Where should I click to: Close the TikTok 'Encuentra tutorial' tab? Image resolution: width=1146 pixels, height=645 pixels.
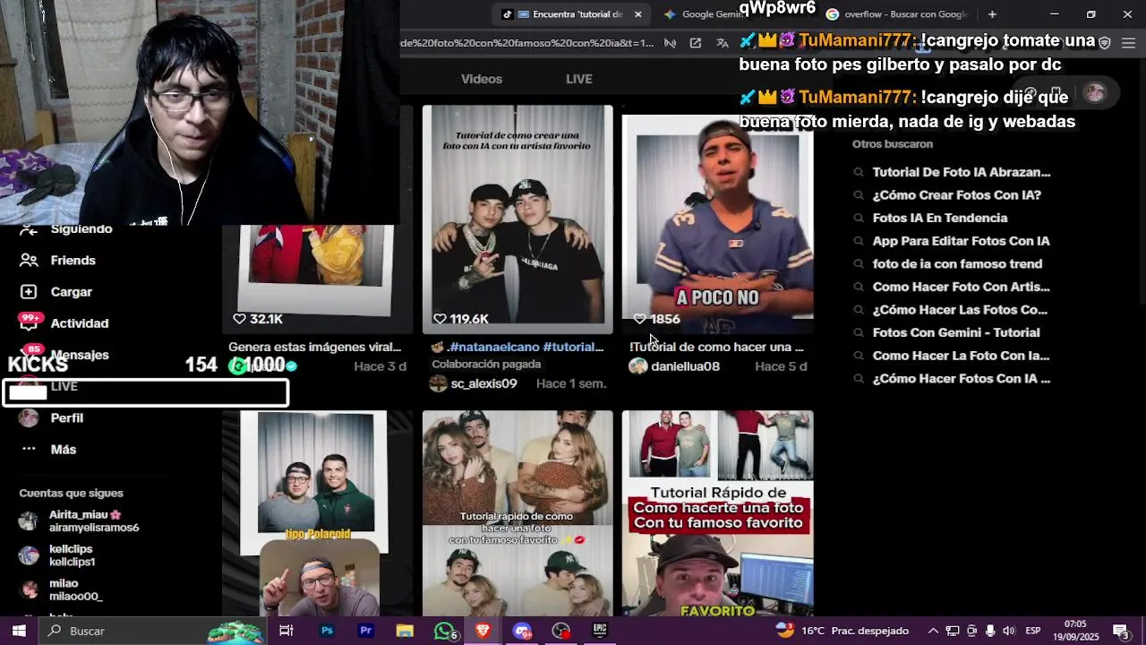[637, 14]
